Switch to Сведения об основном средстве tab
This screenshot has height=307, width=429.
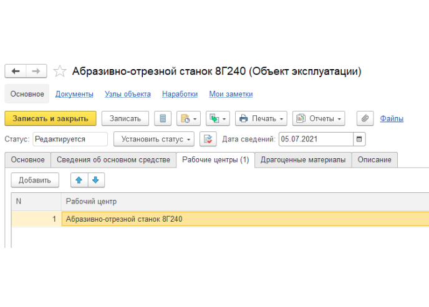pyautogui.click(x=113, y=160)
